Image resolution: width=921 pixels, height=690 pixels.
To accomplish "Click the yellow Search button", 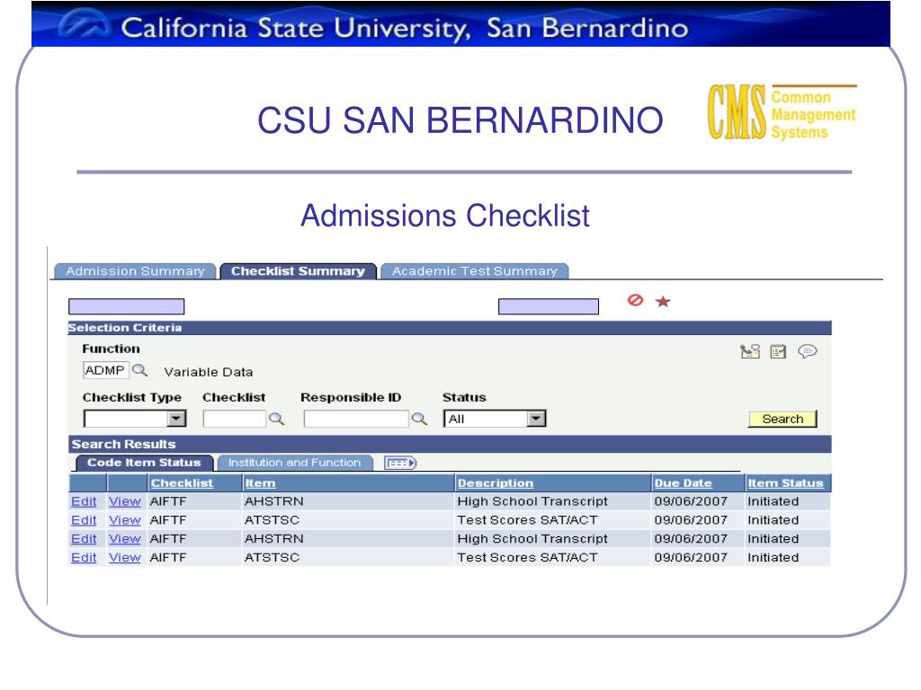I will click(x=782, y=419).
